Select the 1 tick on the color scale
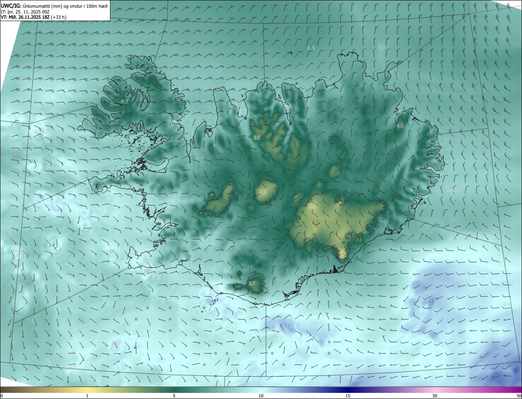Viewport: 522px width, 399px height. point(87,396)
